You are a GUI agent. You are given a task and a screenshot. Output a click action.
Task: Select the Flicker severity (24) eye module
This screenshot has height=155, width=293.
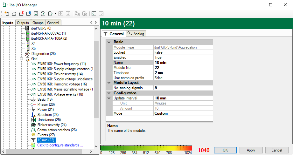click(52, 125)
